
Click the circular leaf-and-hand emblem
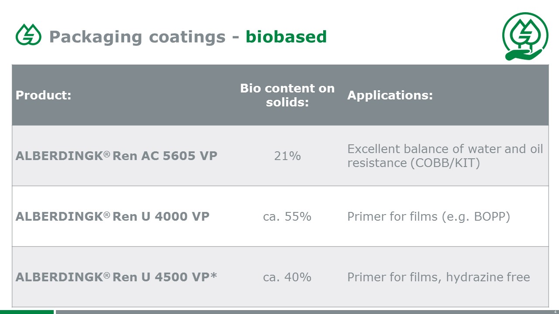pyautogui.click(x=525, y=36)
